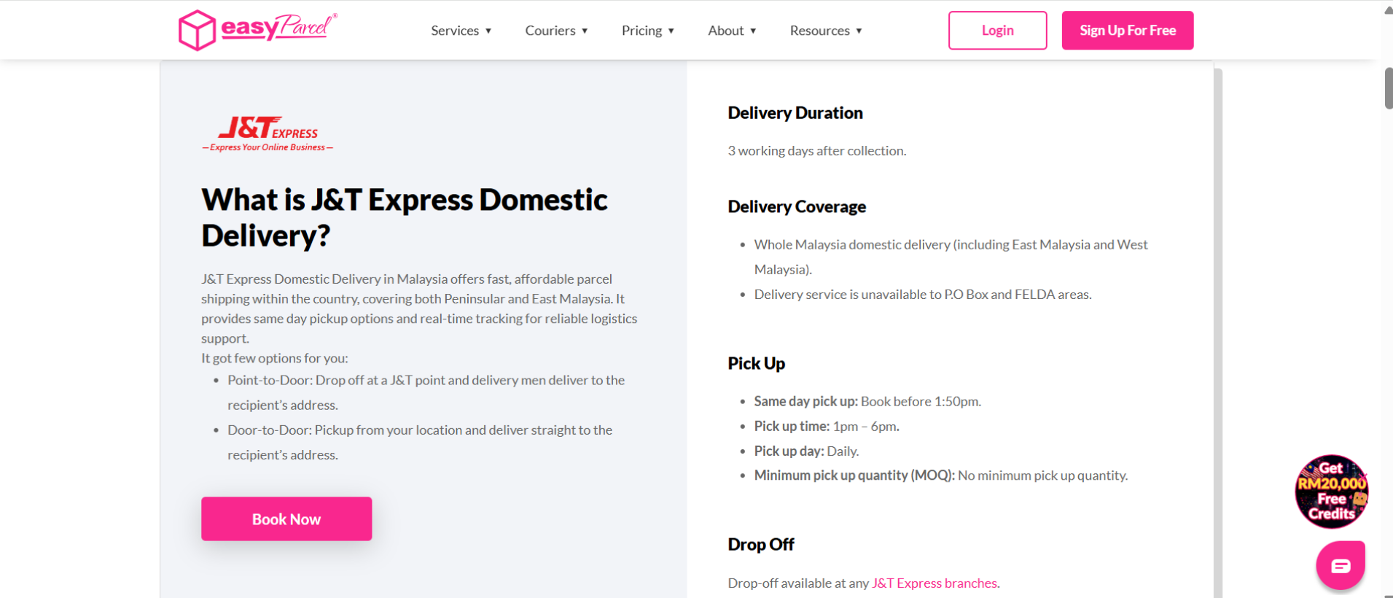Click the P.O Box and FELDA unavailability line
1393x598 pixels.
(923, 295)
